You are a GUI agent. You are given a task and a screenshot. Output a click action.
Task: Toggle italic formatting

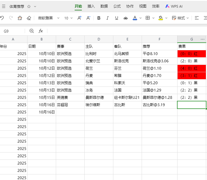coord(108,18)
